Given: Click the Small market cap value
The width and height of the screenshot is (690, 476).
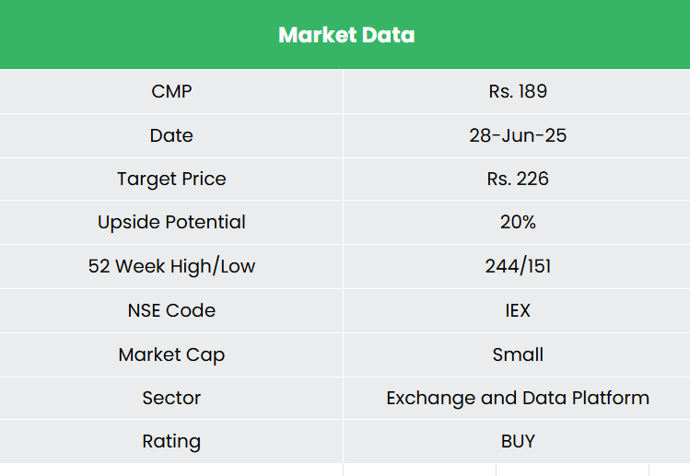Looking at the screenshot, I should pyautogui.click(x=518, y=354).
